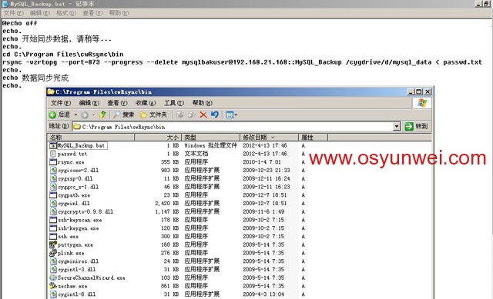Open Notepad's 帮助 (Help) menu
The image size is (493, 299).
[x=119, y=13]
